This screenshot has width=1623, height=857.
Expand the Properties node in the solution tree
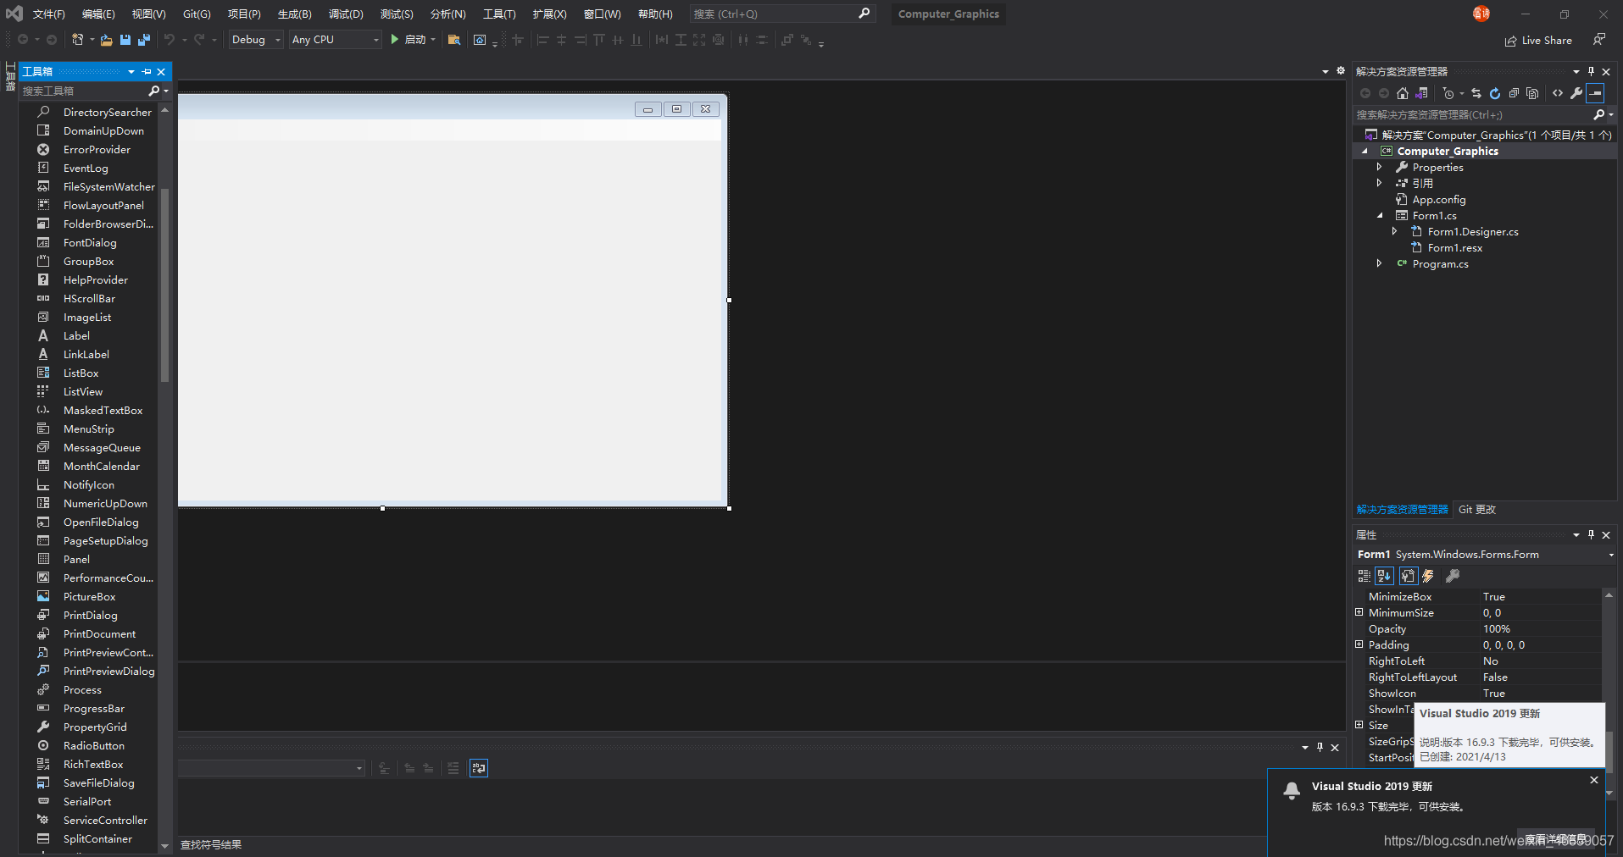1379,167
